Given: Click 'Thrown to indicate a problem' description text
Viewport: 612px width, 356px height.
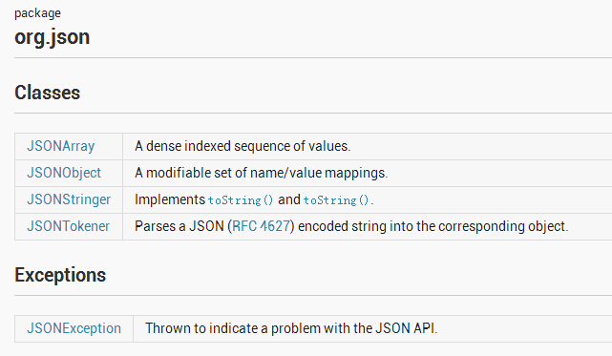Looking at the screenshot, I should click(x=291, y=328).
